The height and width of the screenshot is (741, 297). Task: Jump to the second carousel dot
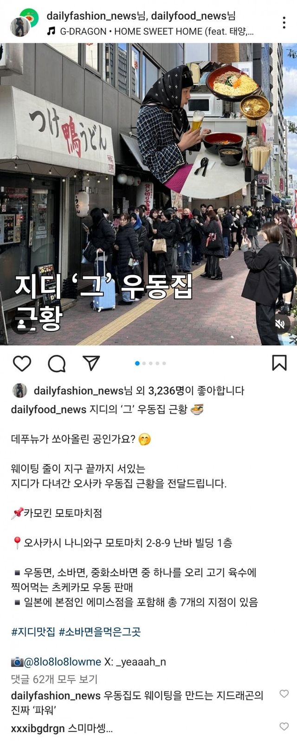(x=144, y=363)
